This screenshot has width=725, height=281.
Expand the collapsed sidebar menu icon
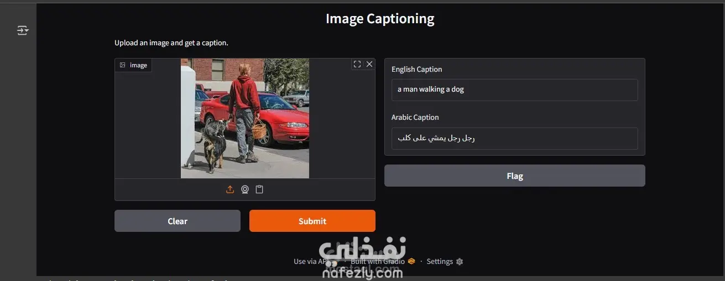click(x=23, y=30)
